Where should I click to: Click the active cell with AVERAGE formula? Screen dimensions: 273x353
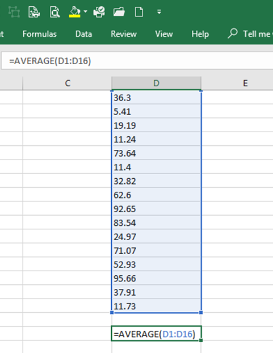[156, 333]
